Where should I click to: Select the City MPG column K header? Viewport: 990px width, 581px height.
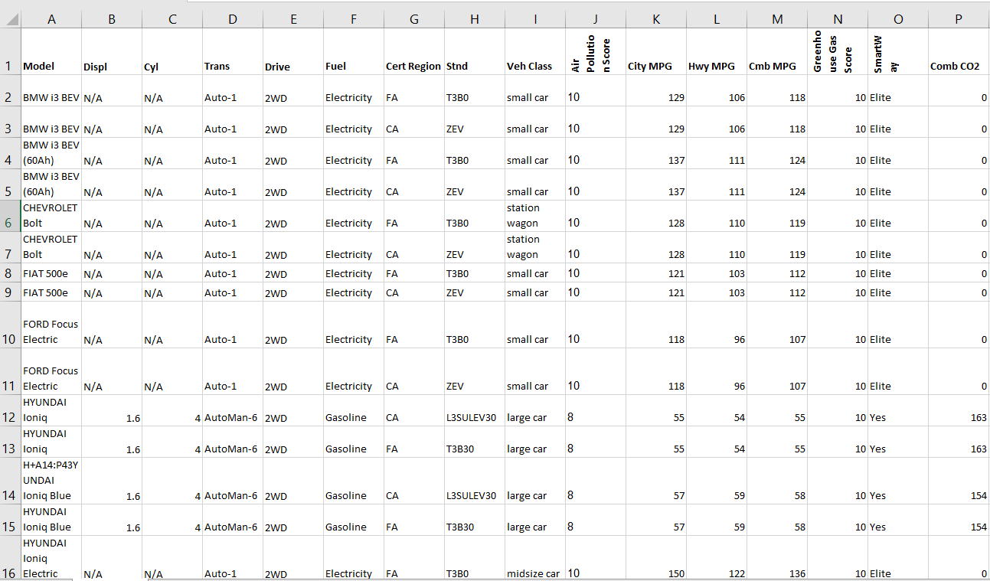(x=655, y=17)
